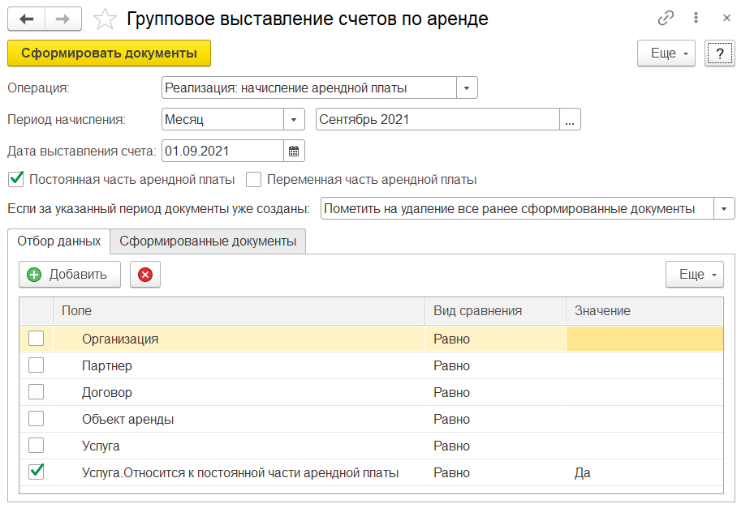Image resolution: width=741 pixels, height=508 pixels.
Task: Open period selection via the ellipsis button
Action: [570, 120]
